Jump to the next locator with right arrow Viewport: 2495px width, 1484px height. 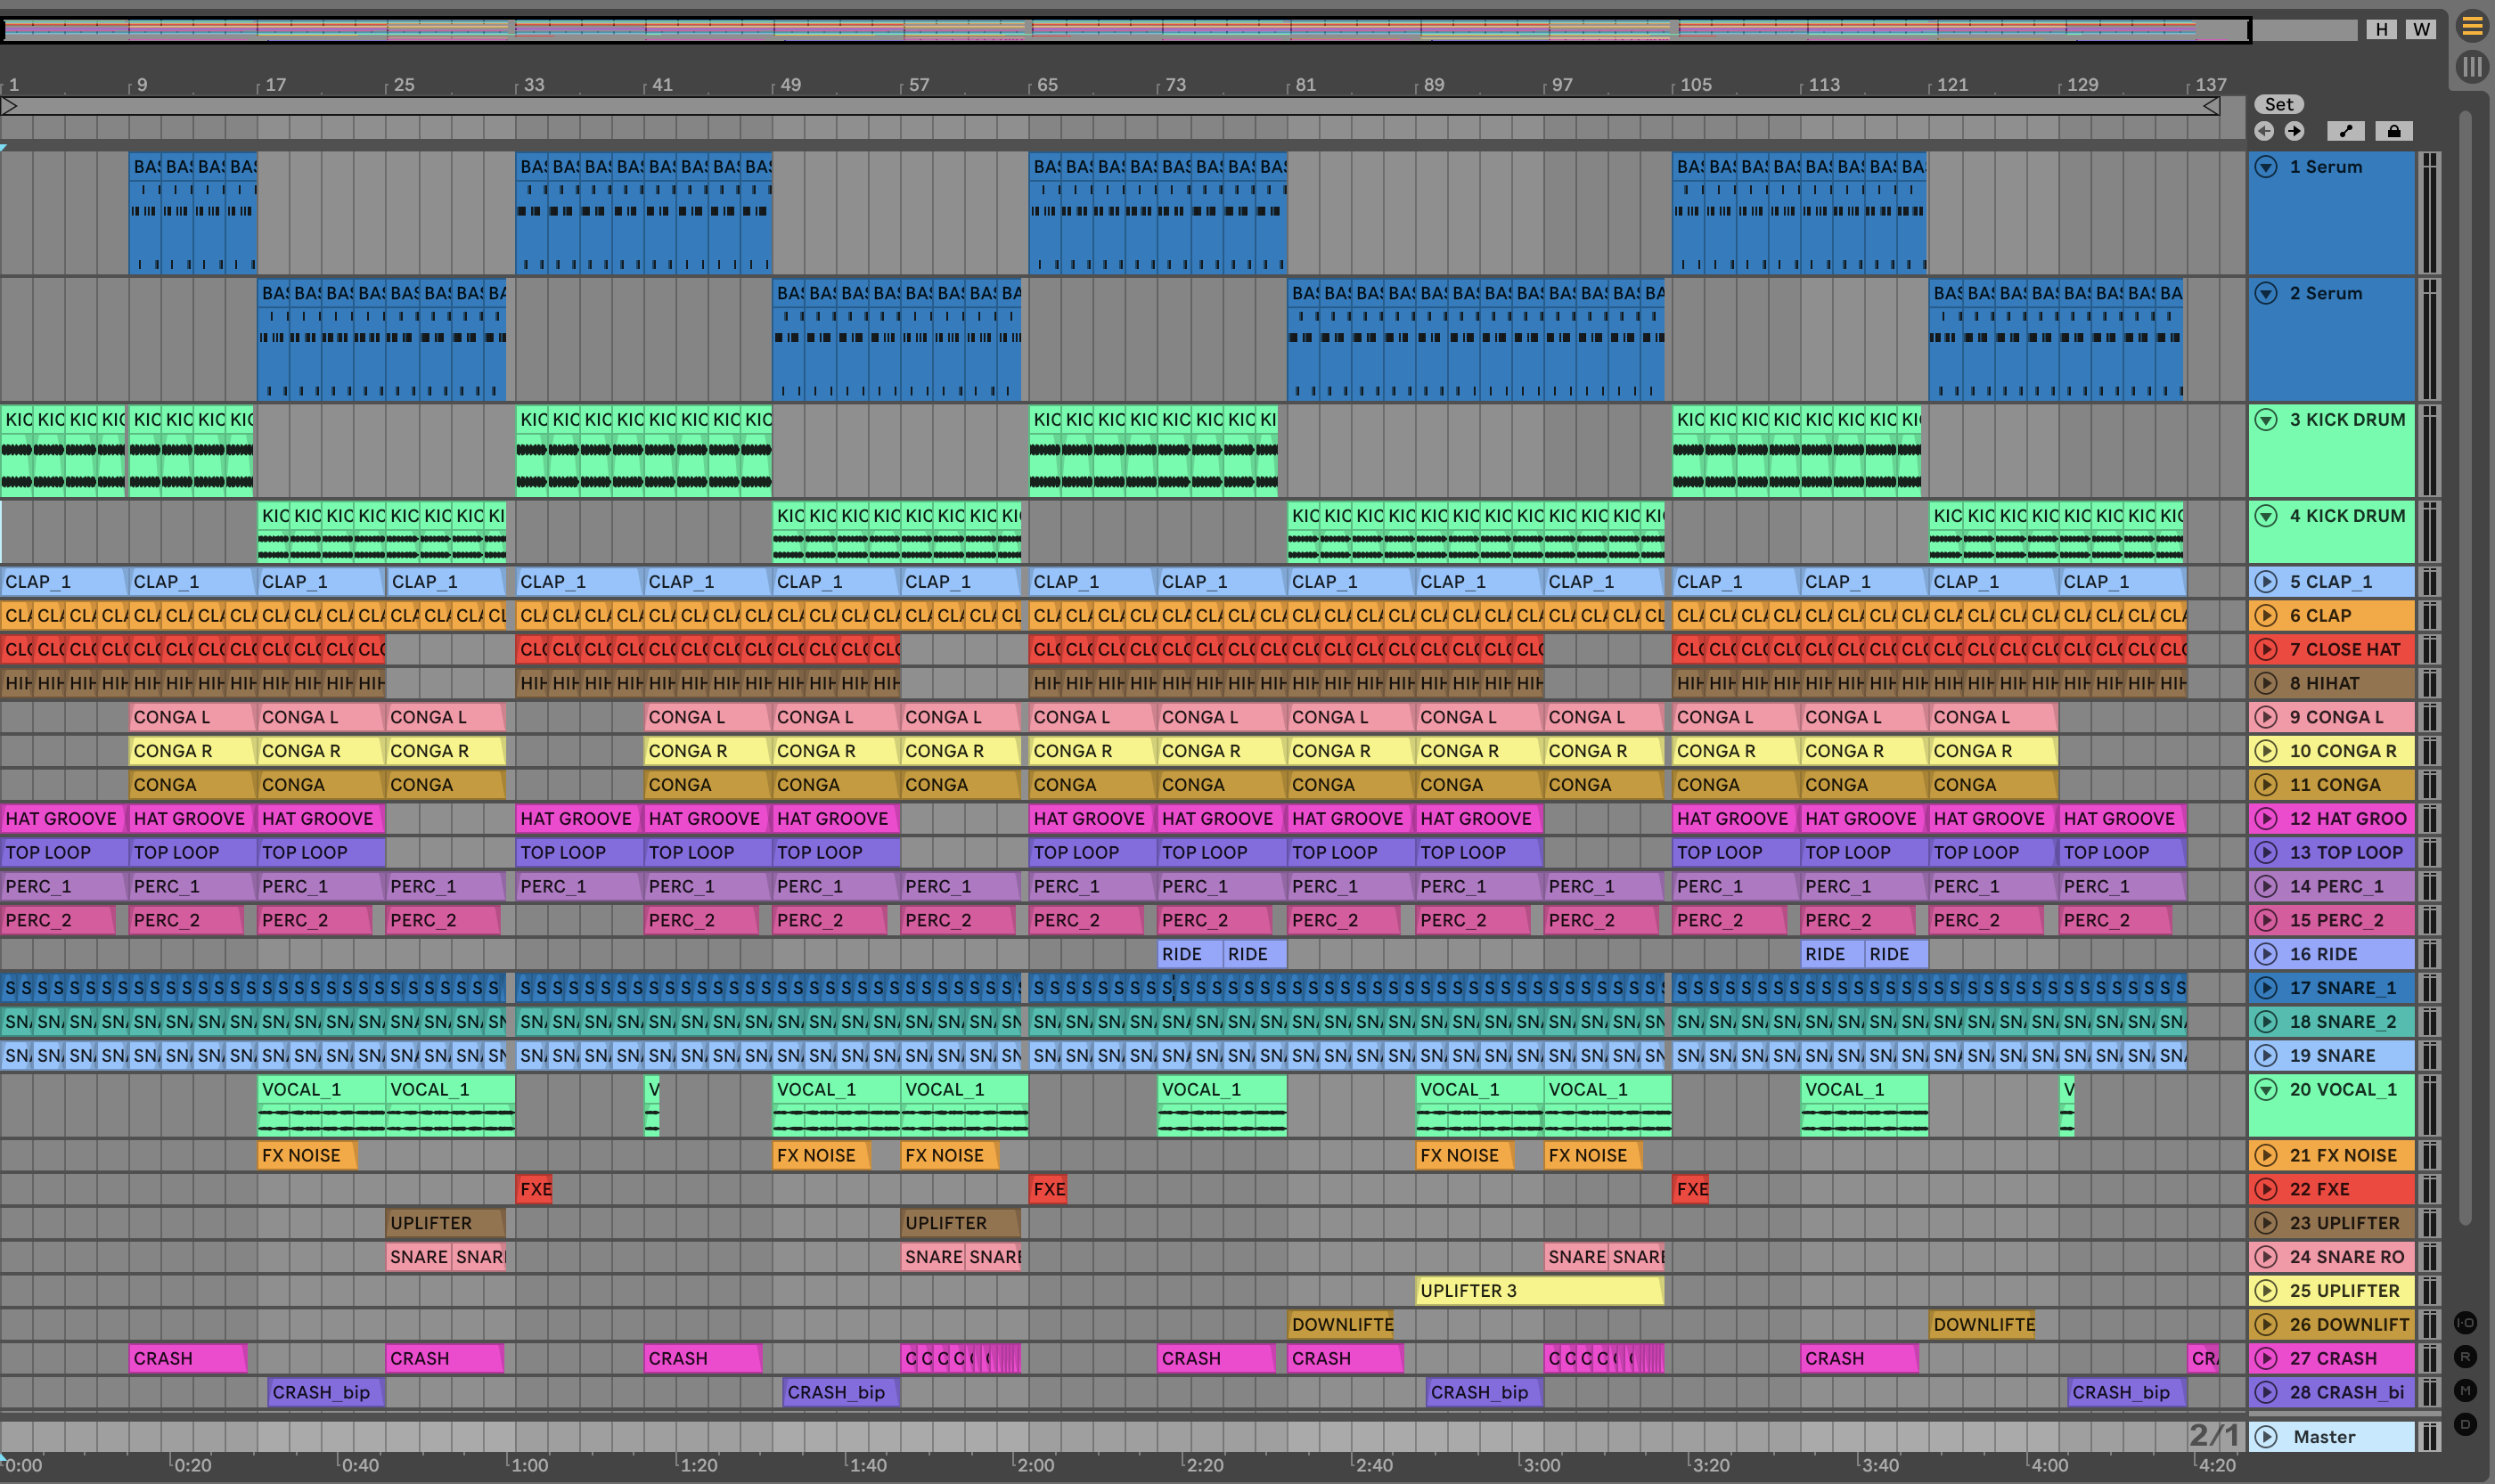pyautogui.click(x=2294, y=131)
